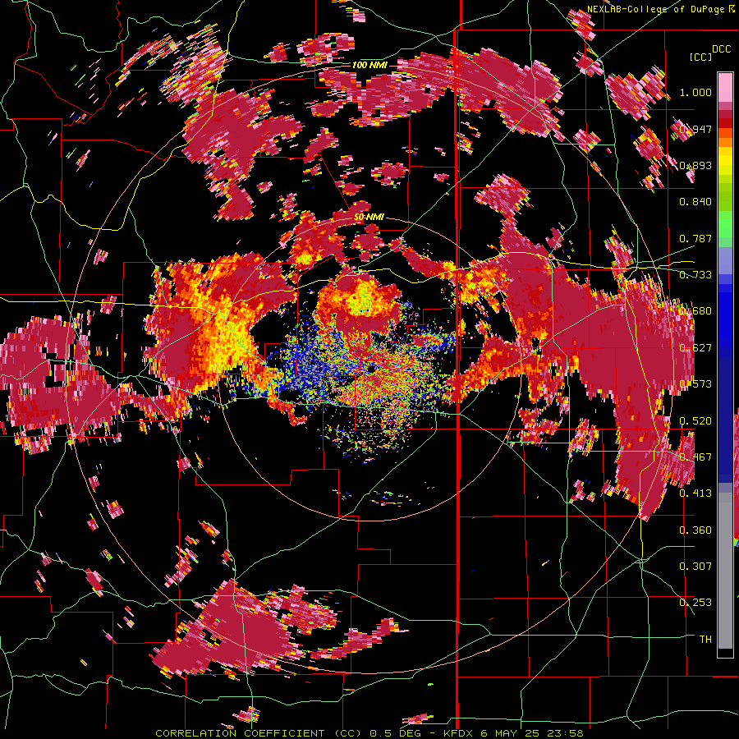Click the black radar site dot at center
Screen dimensions: 739x739
[371, 369]
